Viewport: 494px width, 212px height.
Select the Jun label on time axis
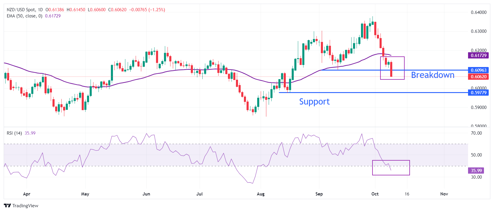(x=146, y=194)
